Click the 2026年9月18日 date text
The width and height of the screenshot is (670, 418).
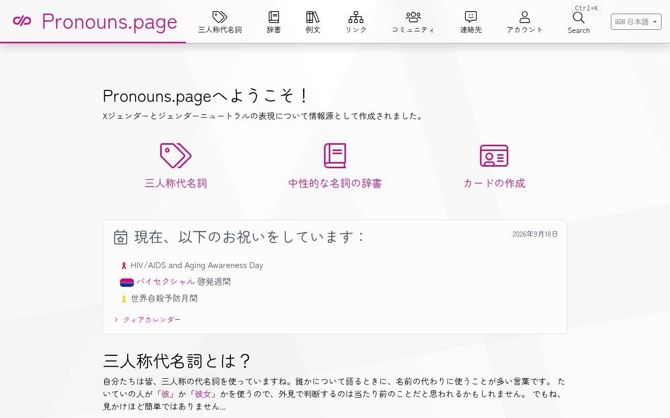[535, 234]
